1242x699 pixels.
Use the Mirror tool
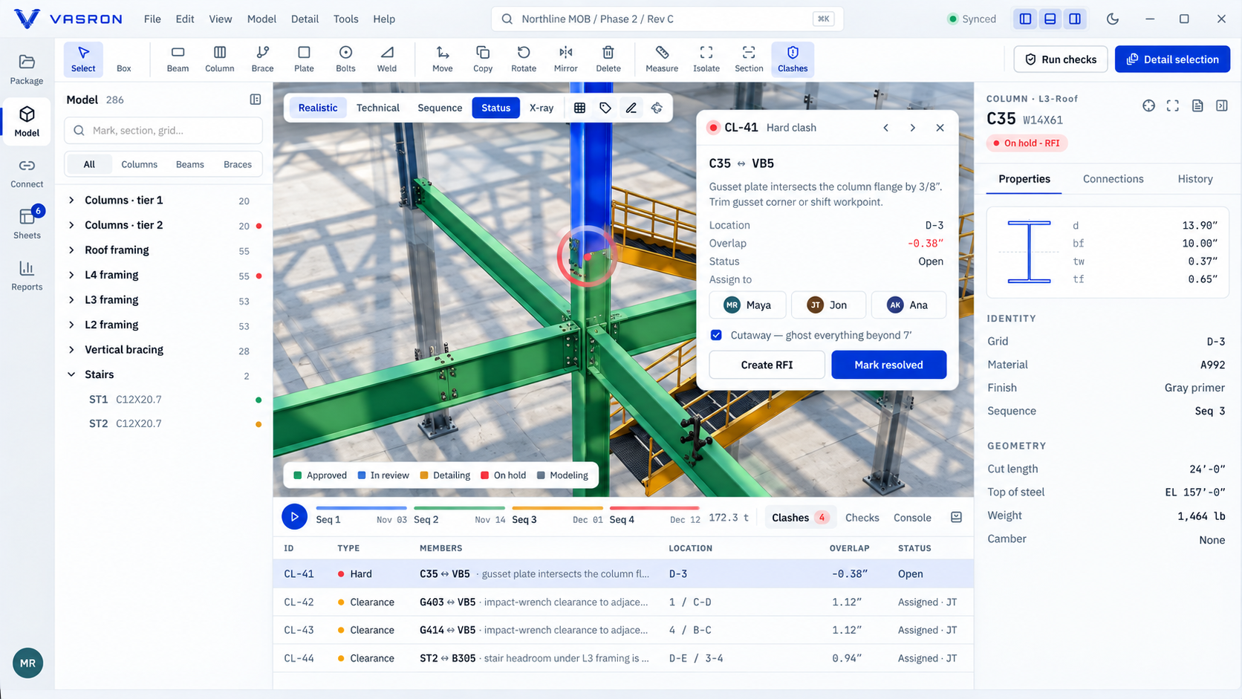(x=566, y=59)
